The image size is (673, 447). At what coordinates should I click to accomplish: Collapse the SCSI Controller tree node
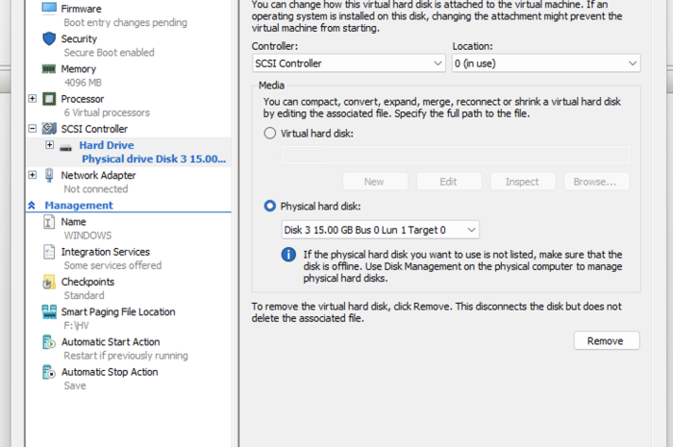[33, 129]
